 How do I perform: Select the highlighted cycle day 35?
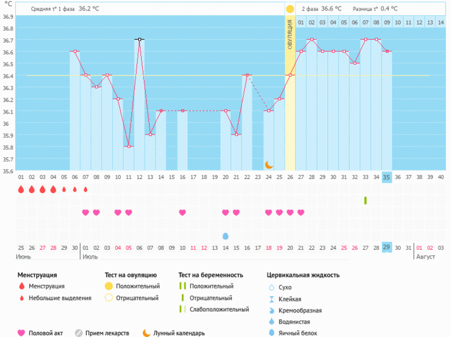(x=387, y=177)
